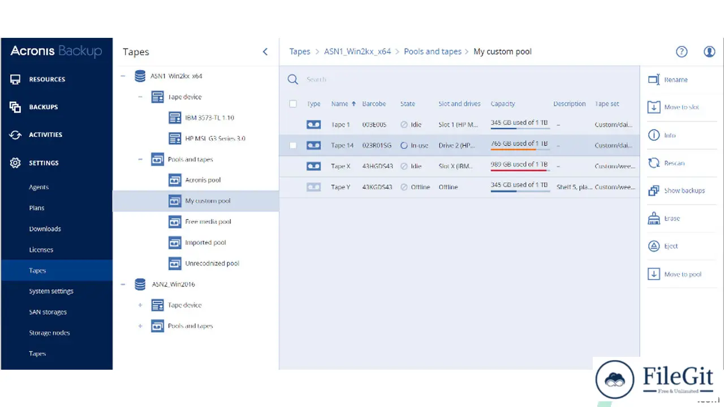Click the Info icon in actions panel
Viewport: 724px width, 407px height.
654,135
